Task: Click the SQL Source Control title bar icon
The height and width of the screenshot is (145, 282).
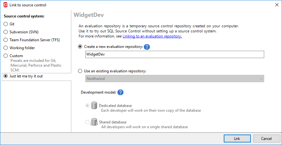Action: click(x=5, y=5)
